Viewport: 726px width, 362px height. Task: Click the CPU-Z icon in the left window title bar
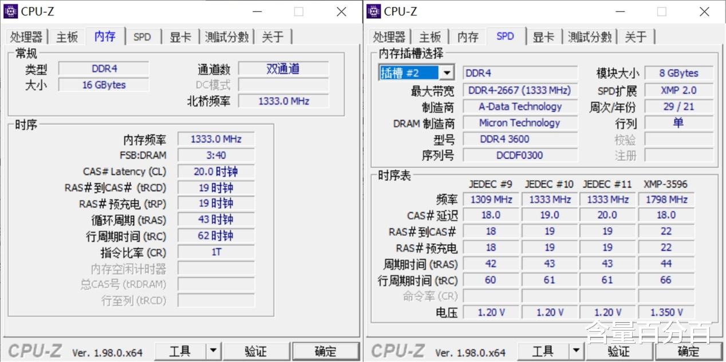click(x=11, y=11)
